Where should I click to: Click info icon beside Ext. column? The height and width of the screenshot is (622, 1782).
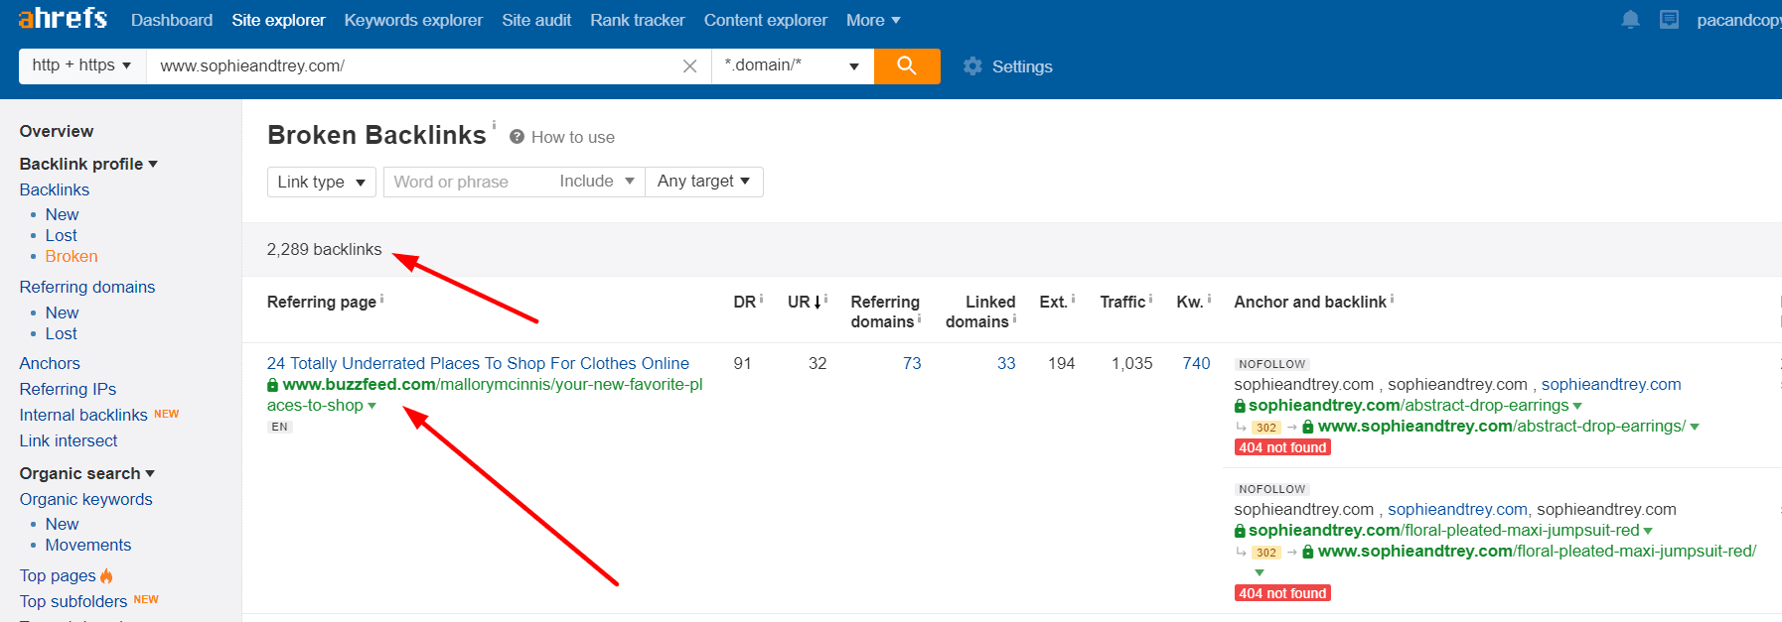tap(1073, 299)
